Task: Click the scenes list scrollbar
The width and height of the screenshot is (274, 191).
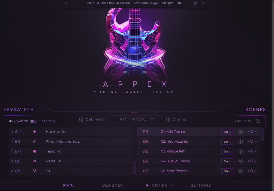Action: [263, 134]
